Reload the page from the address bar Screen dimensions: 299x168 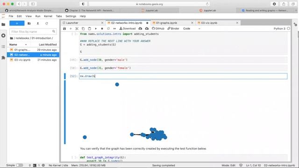pos(207,4)
